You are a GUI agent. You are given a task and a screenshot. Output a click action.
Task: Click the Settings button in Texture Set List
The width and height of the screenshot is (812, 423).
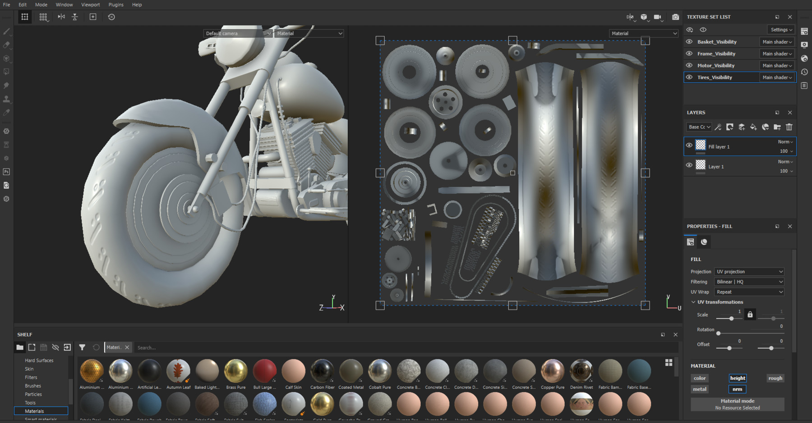(781, 29)
